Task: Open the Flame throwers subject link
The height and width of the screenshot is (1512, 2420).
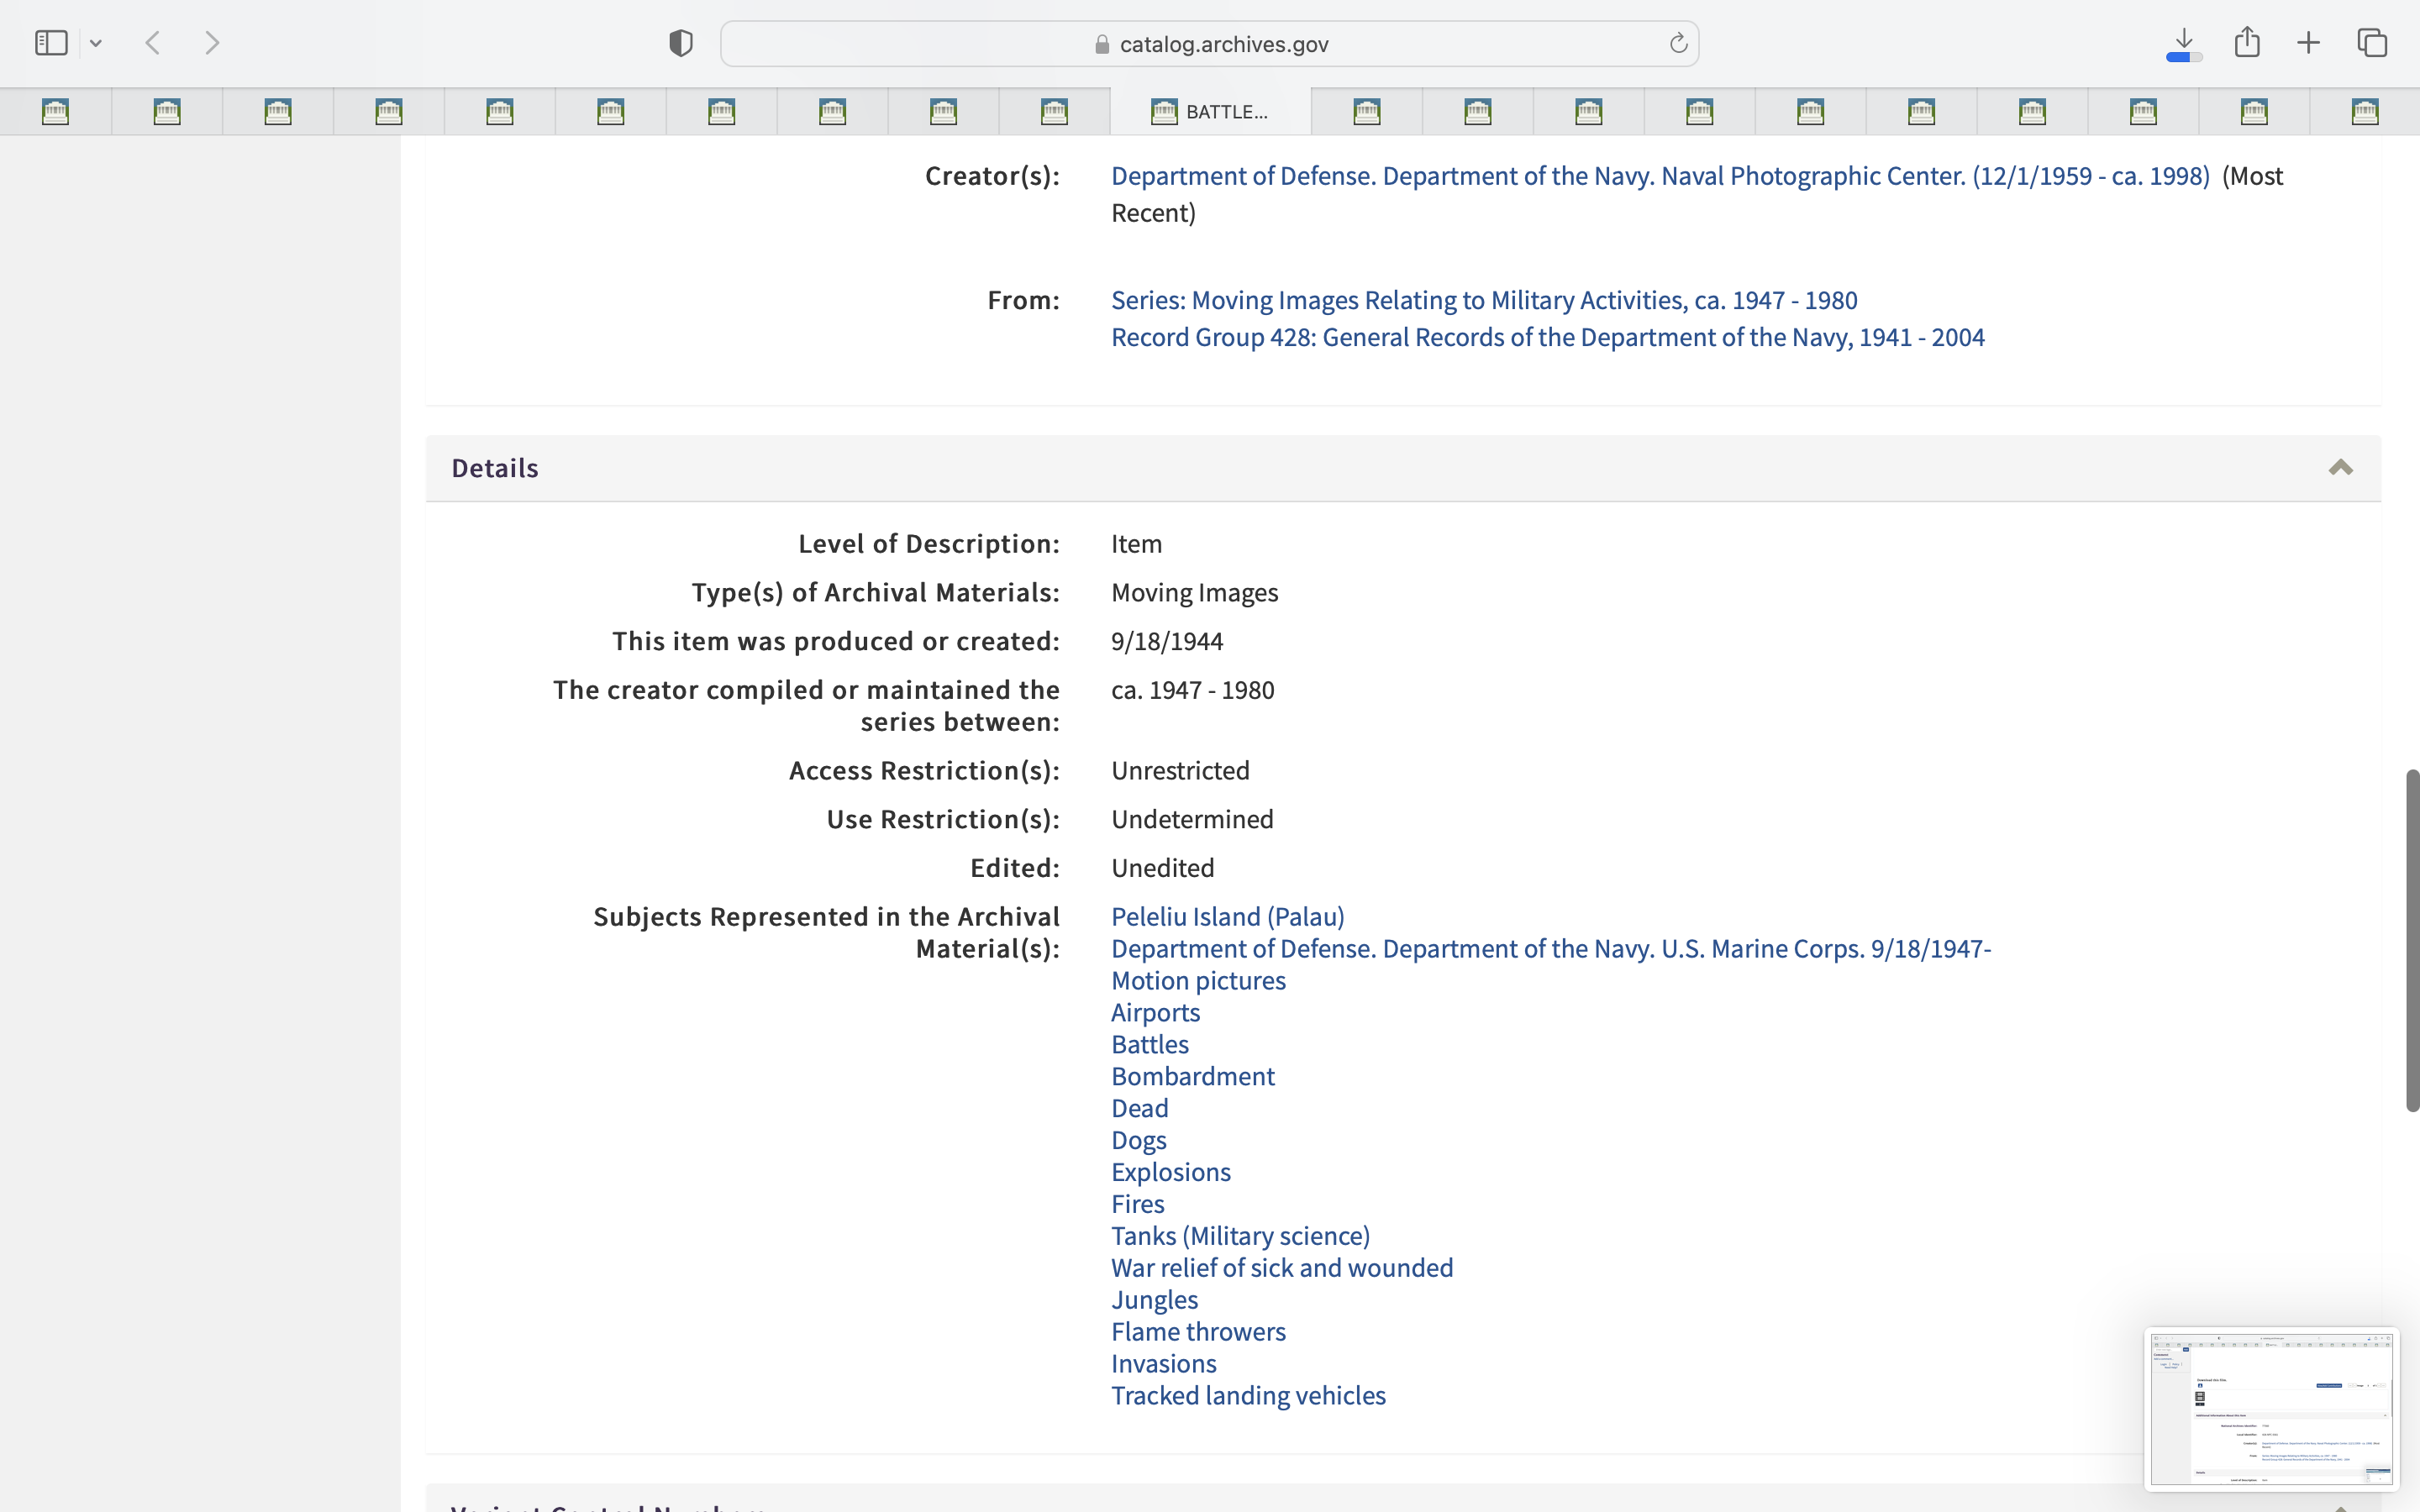Action: tap(1198, 1332)
